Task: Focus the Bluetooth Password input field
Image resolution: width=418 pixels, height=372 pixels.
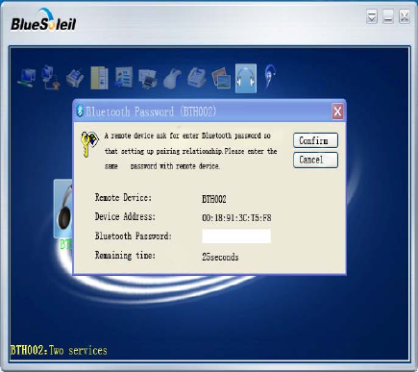Action: [x=236, y=236]
